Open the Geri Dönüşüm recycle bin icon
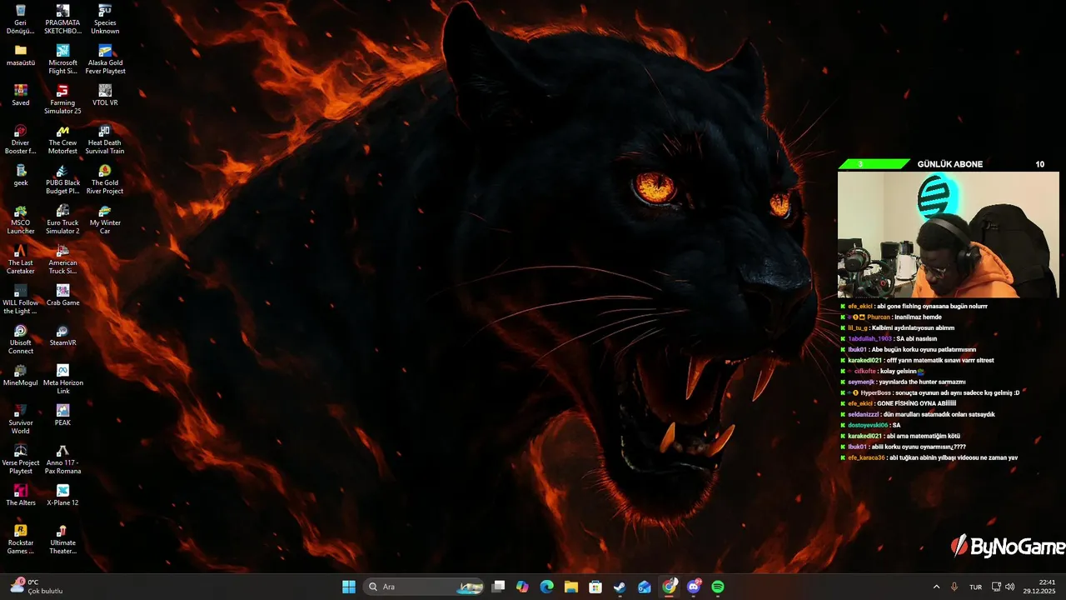Viewport: 1066px width, 600px height. pos(21,19)
